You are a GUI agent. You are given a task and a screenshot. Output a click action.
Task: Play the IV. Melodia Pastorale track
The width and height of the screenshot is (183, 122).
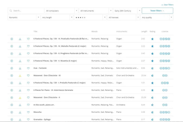(x=12, y=46)
